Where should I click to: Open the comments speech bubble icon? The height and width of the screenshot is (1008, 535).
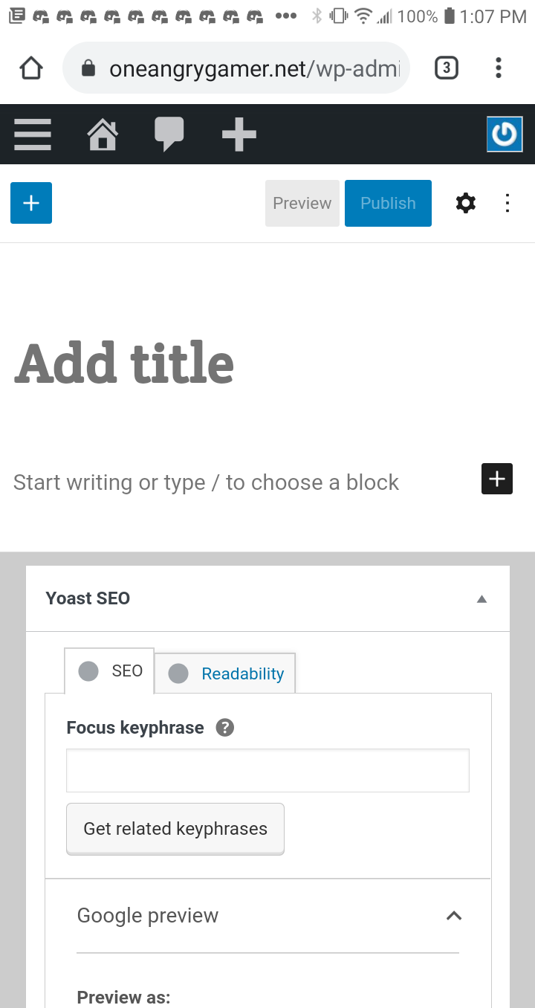(169, 135)
